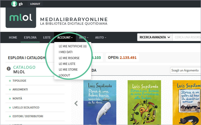
Task: Click the Cerca una risorsa search field
Action: tap(187, 37)
